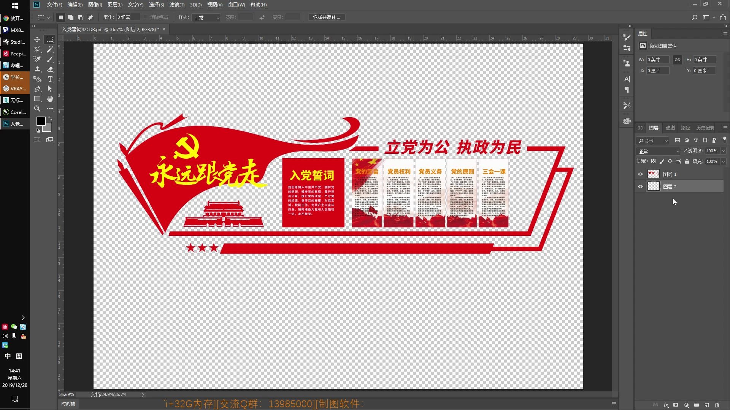Select the Eraser tool

point(50,69)
